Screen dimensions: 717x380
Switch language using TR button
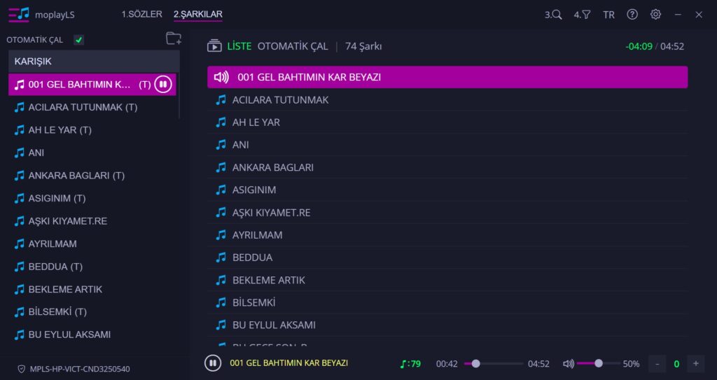tap(608, 15)
